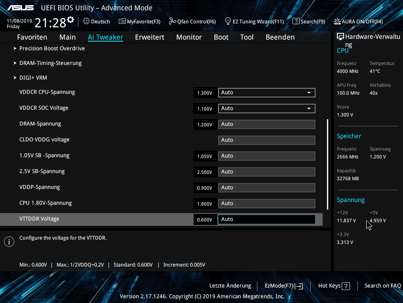Image resolution: width=403 pixels, height=303 pixels.
Task: Click the EZ Tuning Wizard lightbulb icon
Action: 228,21
